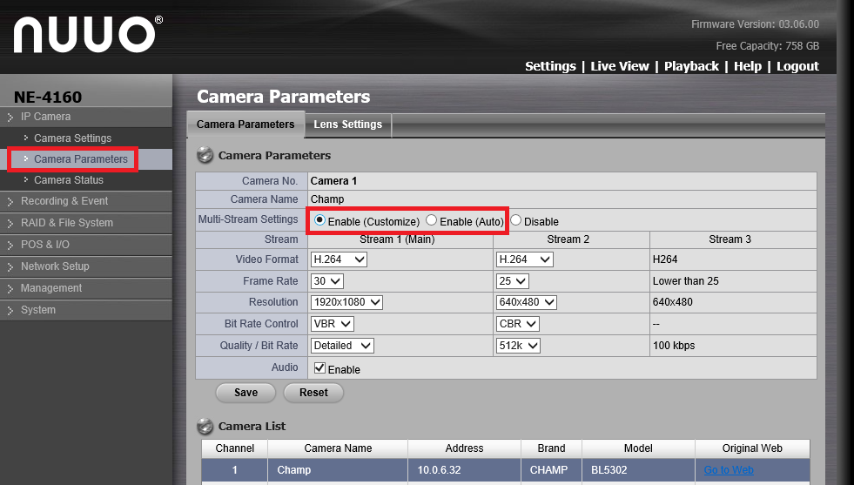This screenshot has width=854, height=485.
Task: Follow the Go to Web link
Action: (x=729, y=470)
